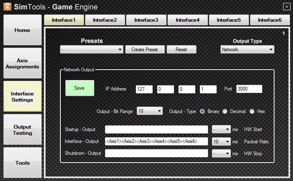The height and width of the screenshot is (181, 293).
Task: Click the third IP Address octet field
Action: pyautogui.click(x=187, y=89)
